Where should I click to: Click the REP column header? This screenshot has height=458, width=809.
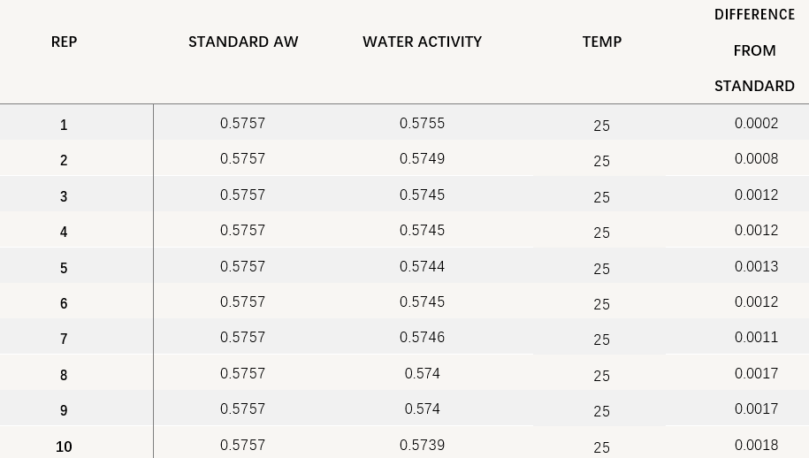click(x=64, y=42)
